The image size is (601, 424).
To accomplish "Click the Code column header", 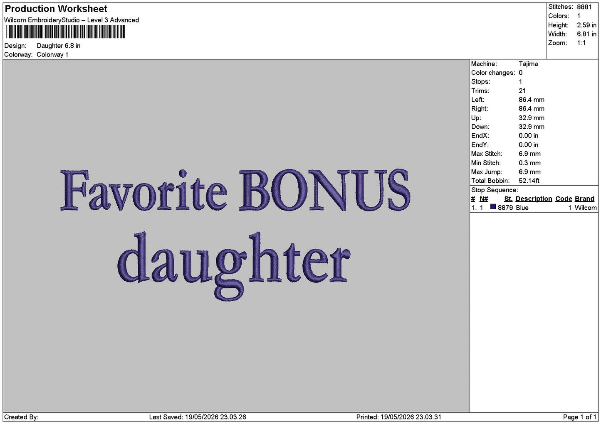I will click(564, 199).
